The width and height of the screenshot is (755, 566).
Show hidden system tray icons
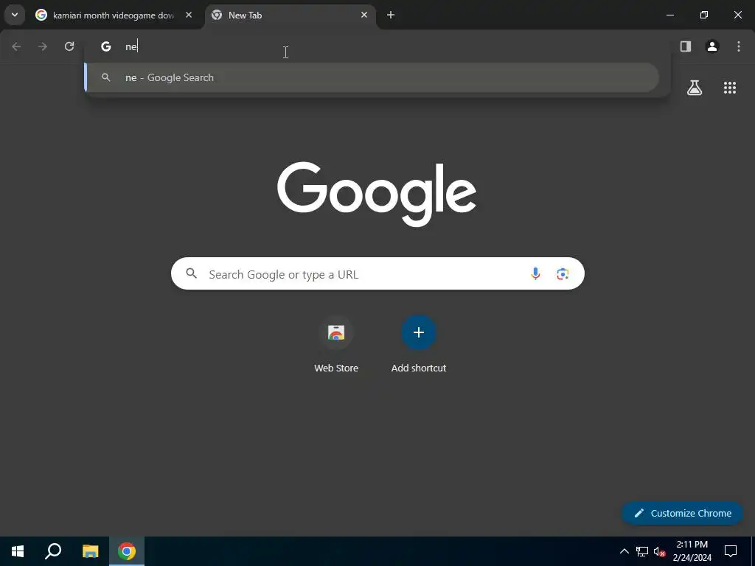(624, 551)
